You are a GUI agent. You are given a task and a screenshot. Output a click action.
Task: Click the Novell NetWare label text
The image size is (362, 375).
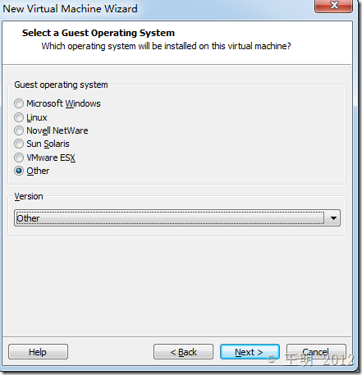(x=57, y=130)
